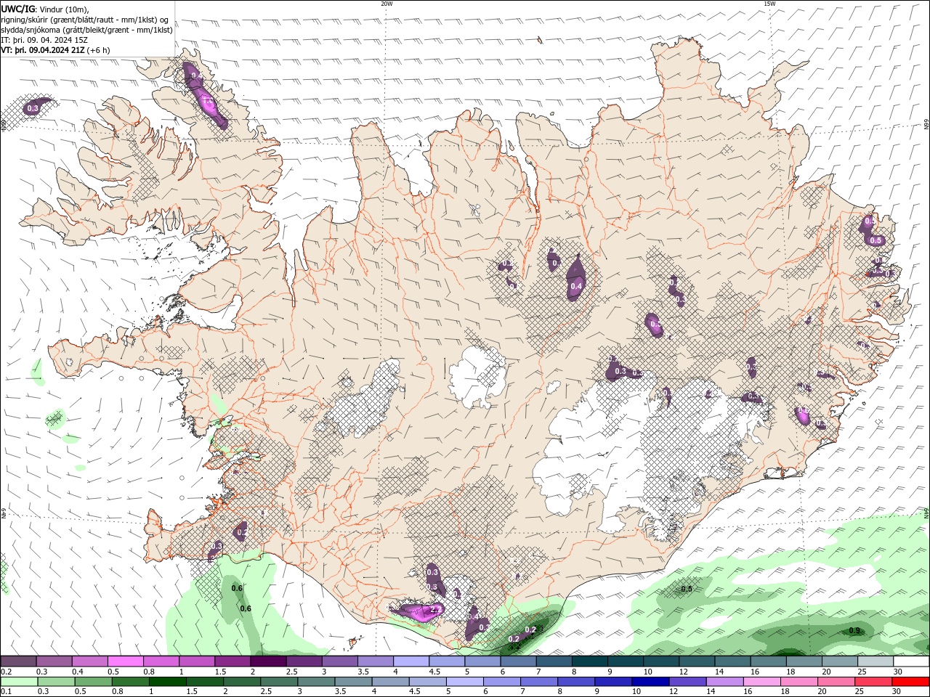Select the lower legend swatch labeled 7
Image resolution: width=930 pixels, height=697 pixels.
point(539,682)
